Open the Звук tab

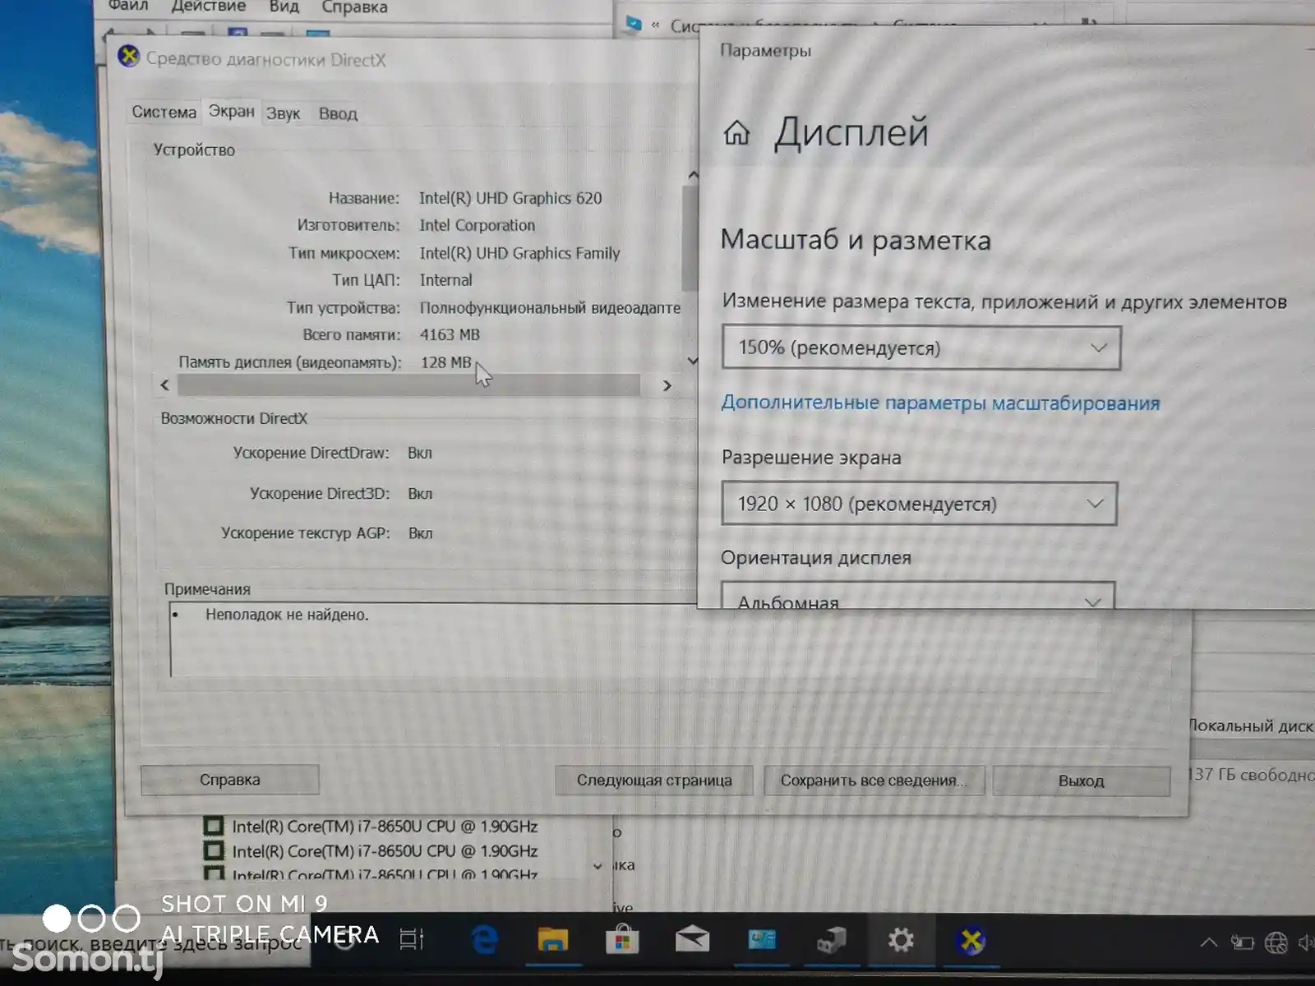click(283, 113)
